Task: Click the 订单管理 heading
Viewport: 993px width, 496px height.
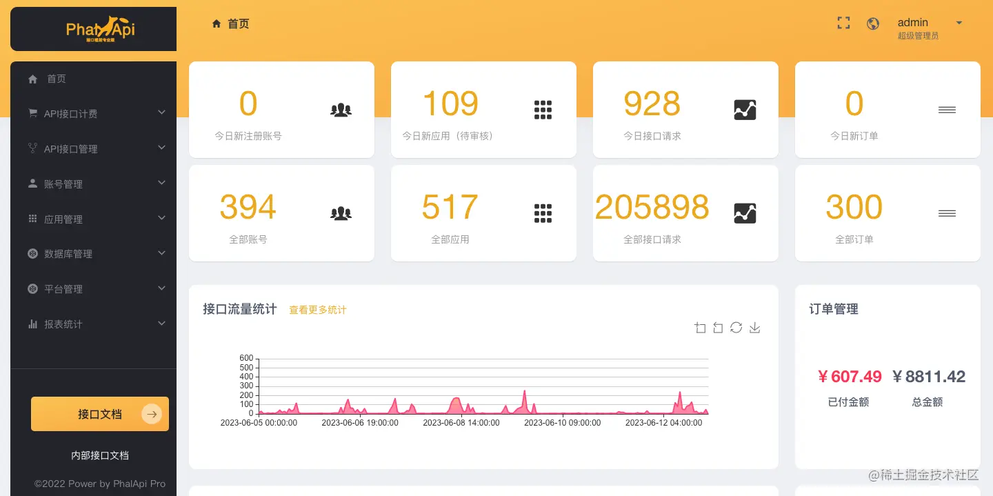Action: point(834,309)
